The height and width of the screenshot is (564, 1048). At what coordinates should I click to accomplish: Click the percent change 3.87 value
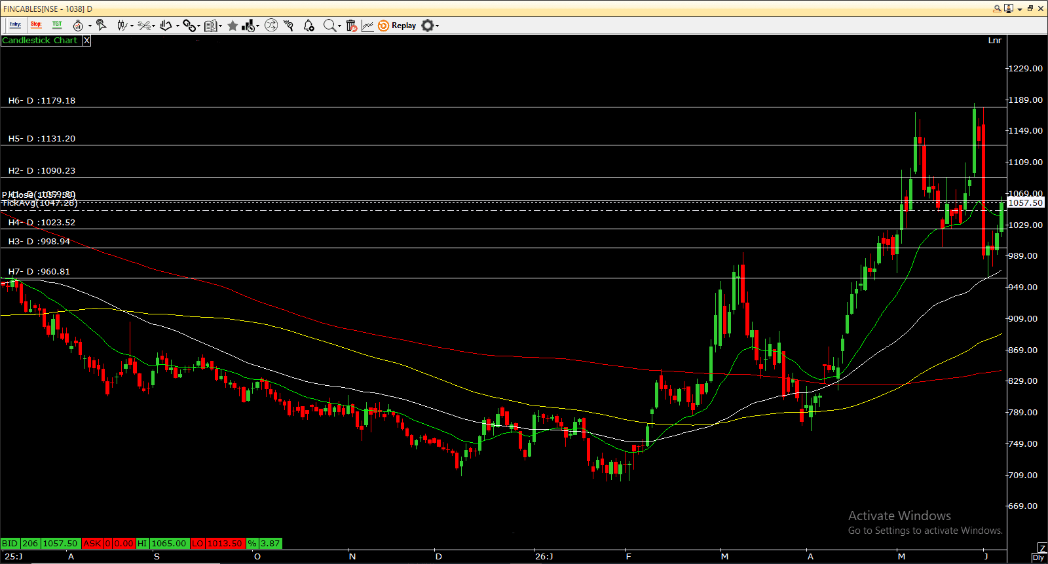pos(270,543)
